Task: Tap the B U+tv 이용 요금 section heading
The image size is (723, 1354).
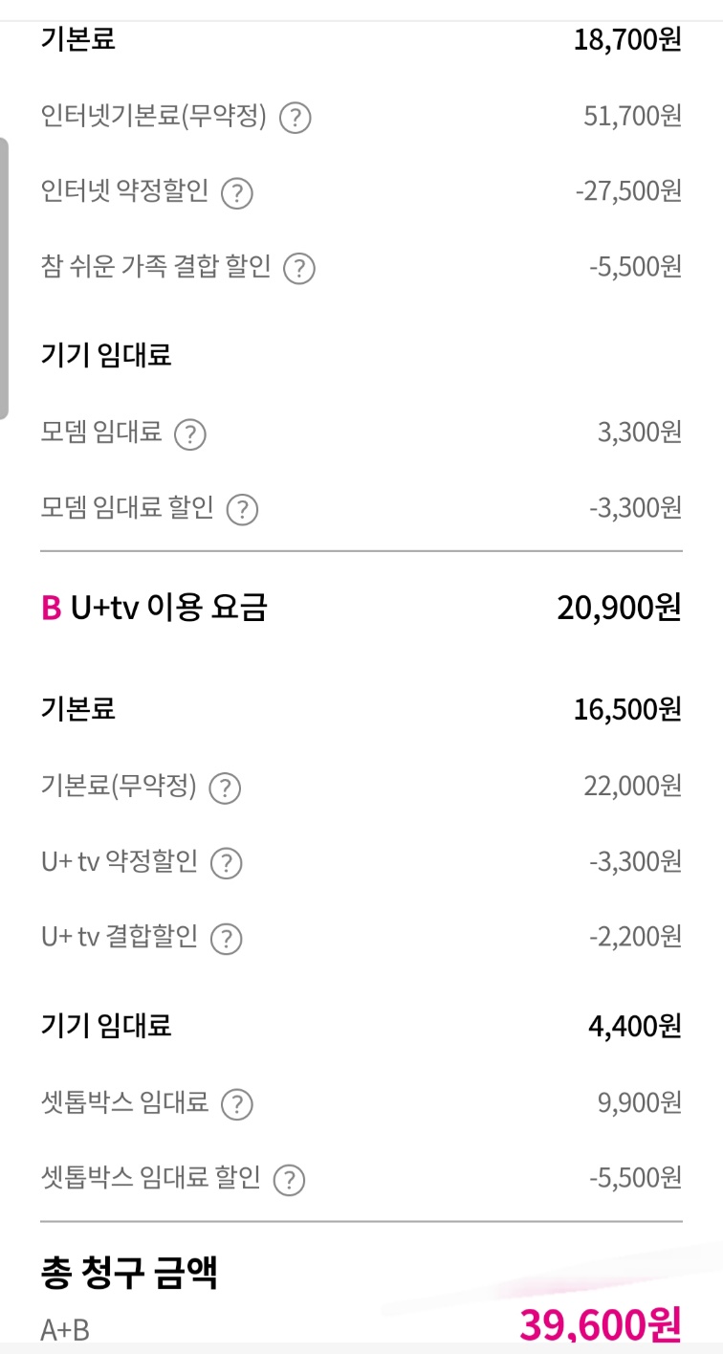Action: tap(154, 608)
